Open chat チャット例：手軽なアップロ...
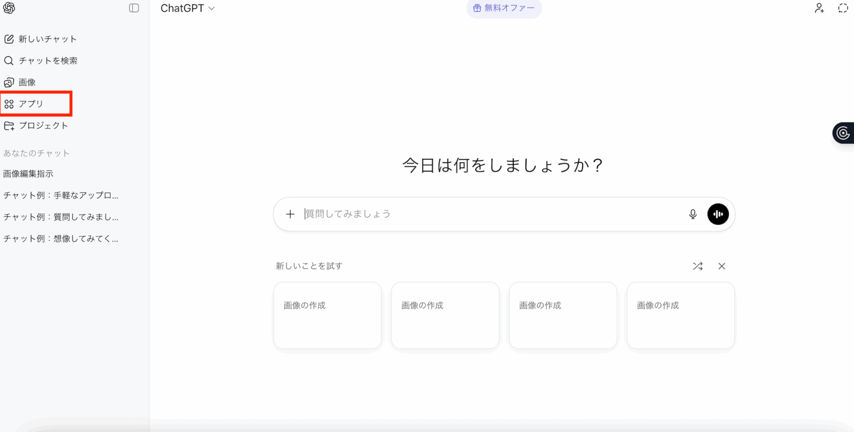 point(61,196)
